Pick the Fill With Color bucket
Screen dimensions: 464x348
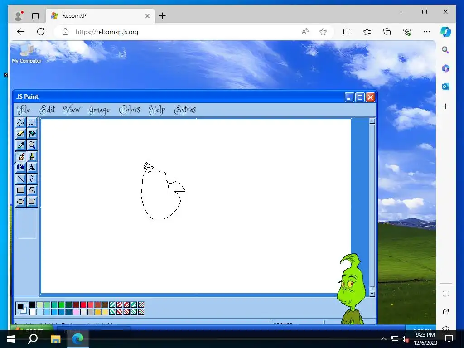[32, 134]
